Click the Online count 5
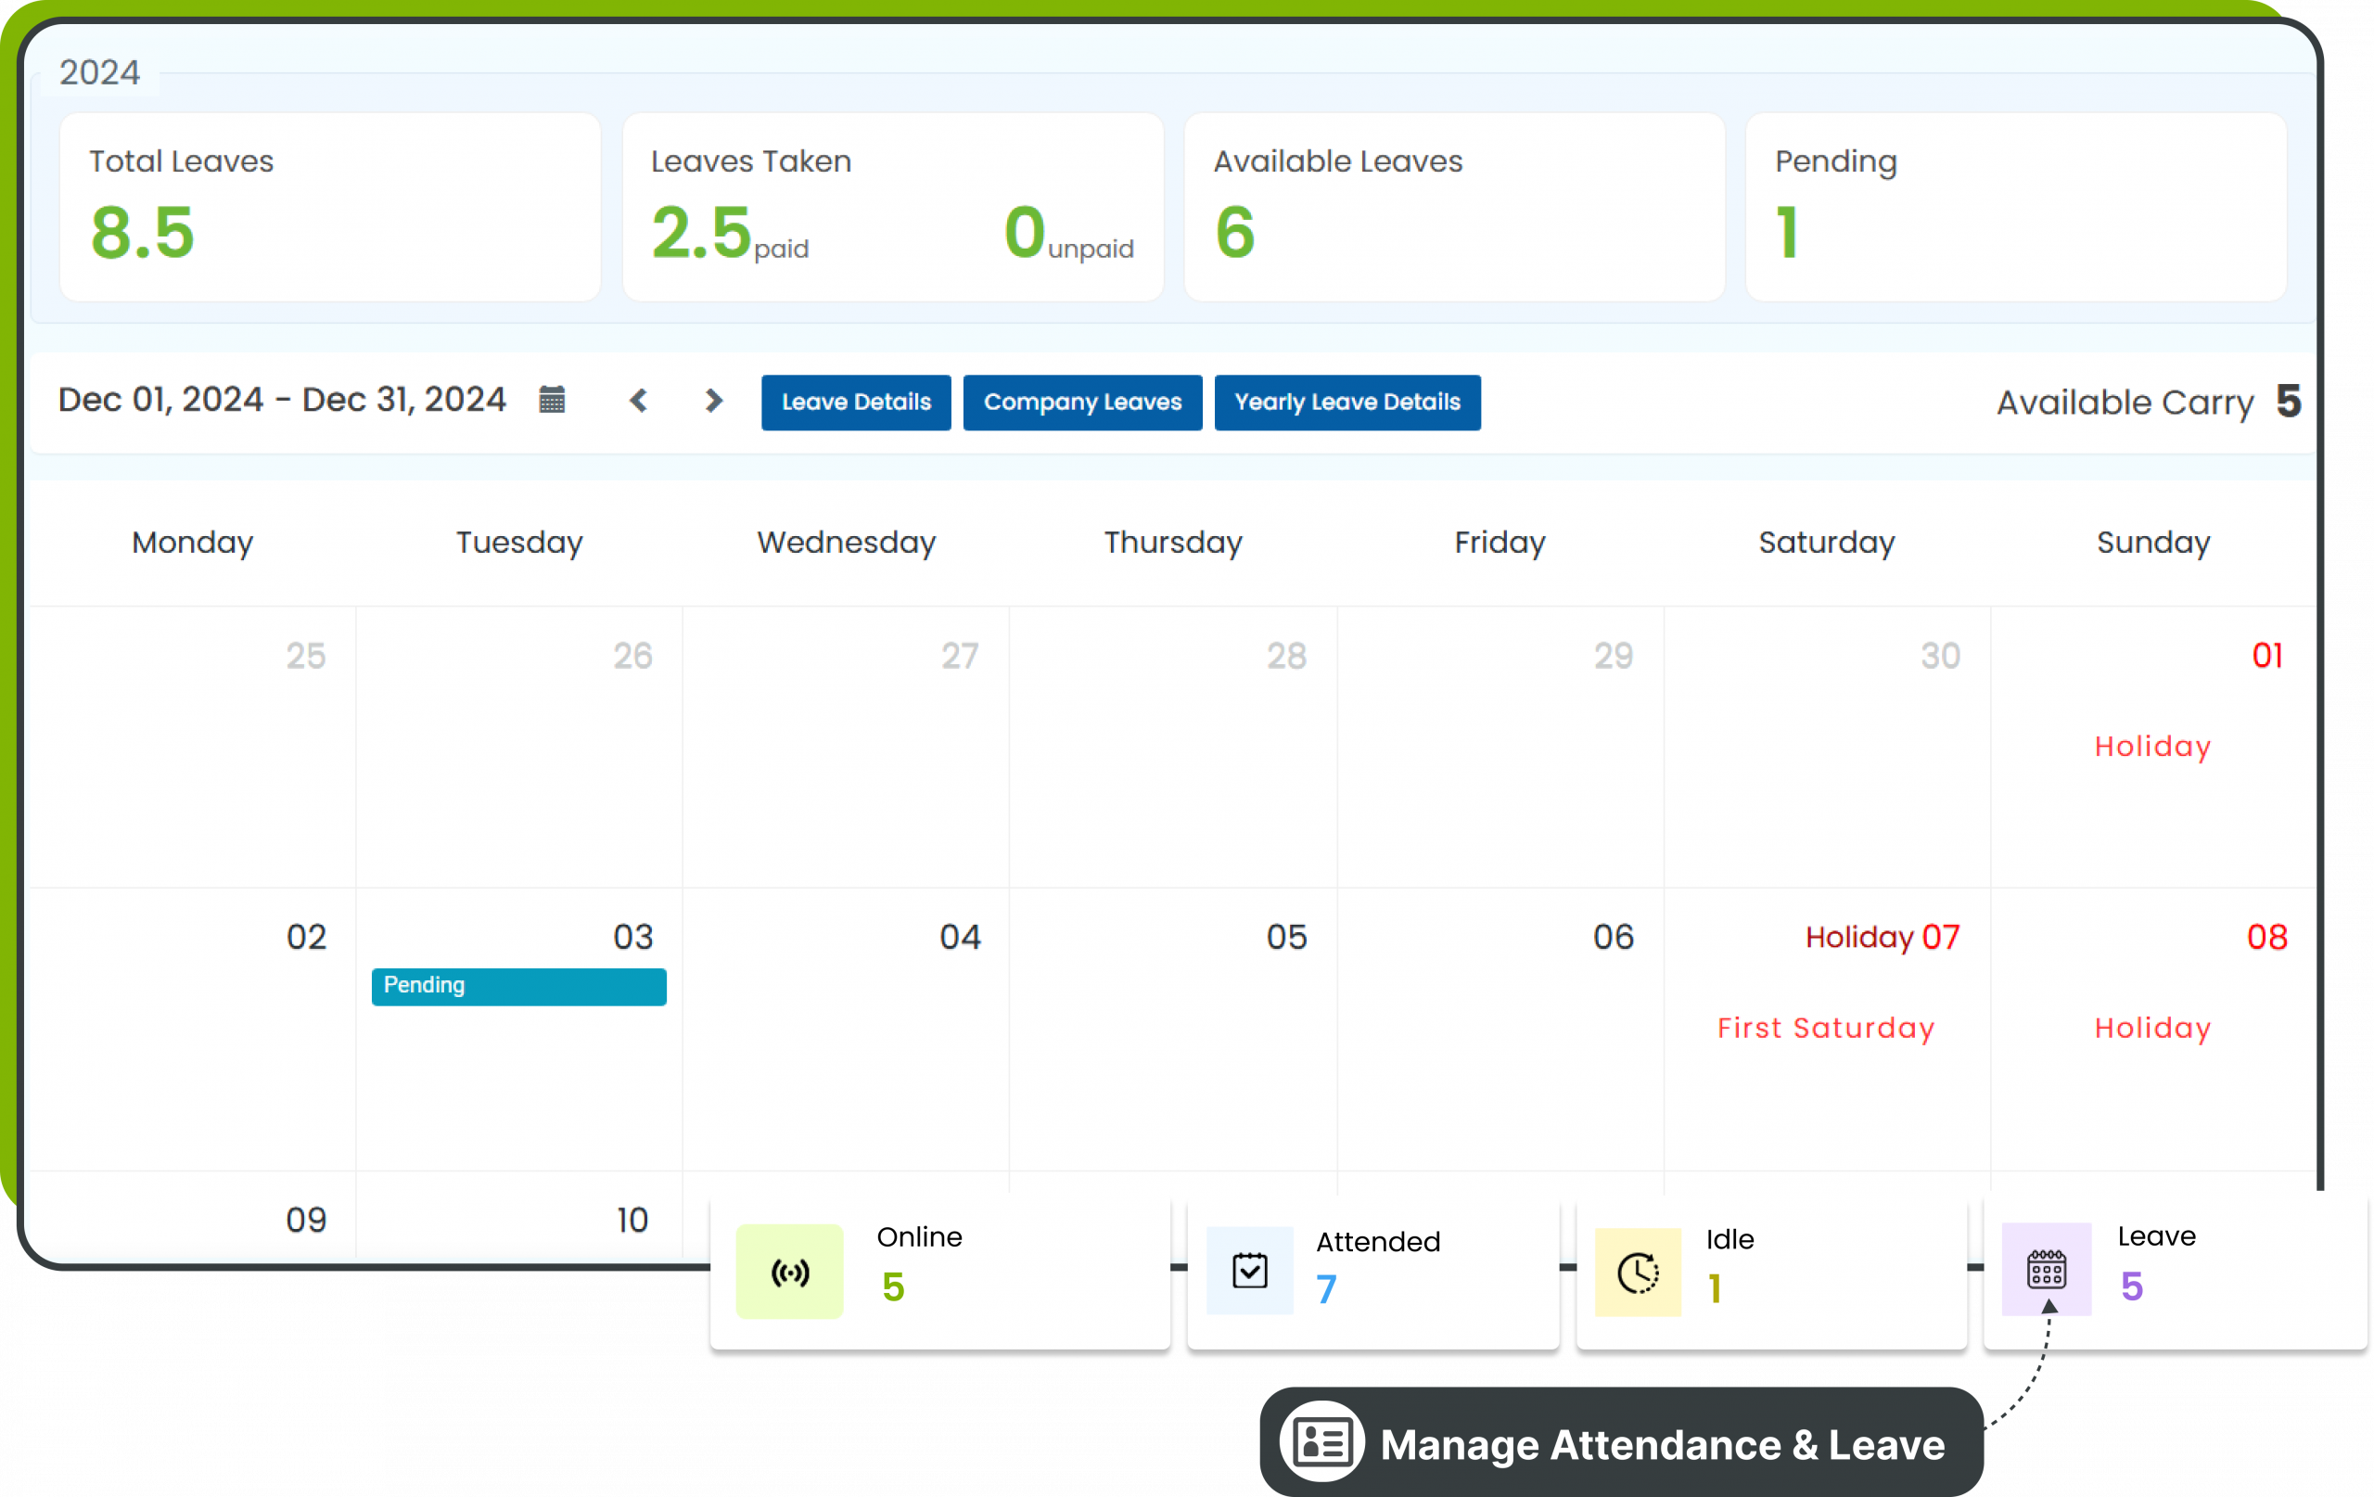This screenshot has height=1497, width=2374. [x=893, y=1287]
